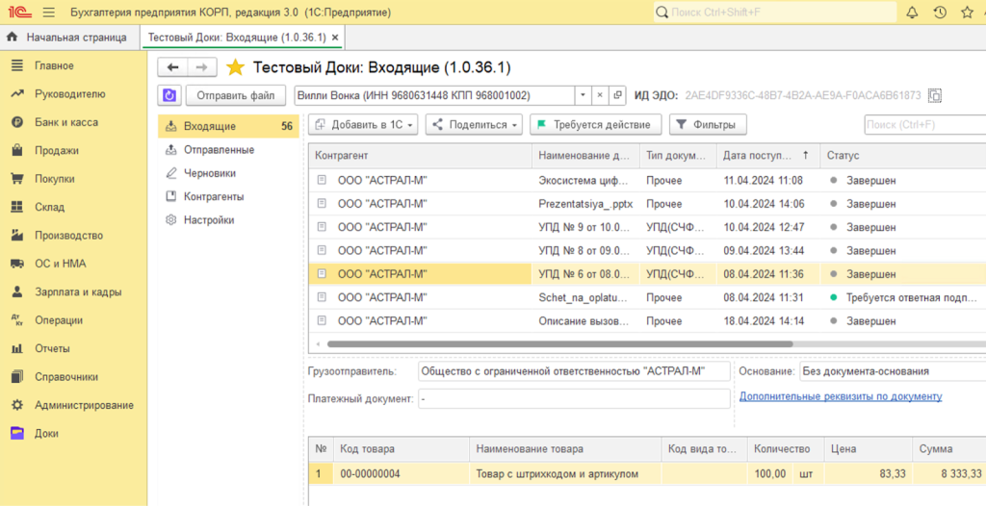Image resolution: width=986 pixels, height=506 pixels.
Task: Click the back navigation arrow
Action: [173, 67]
